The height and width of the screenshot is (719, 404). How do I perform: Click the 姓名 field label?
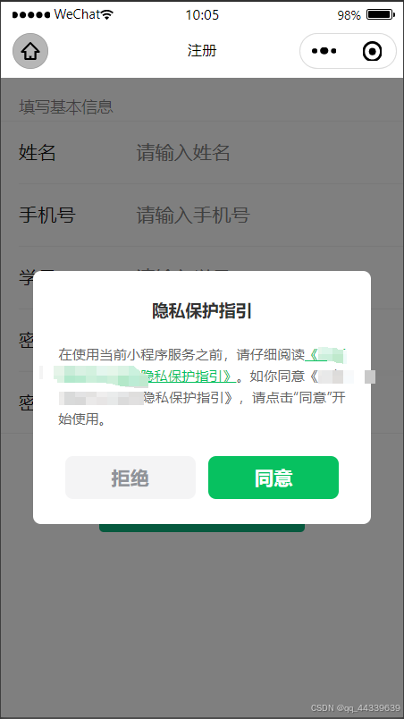point(38,152)
